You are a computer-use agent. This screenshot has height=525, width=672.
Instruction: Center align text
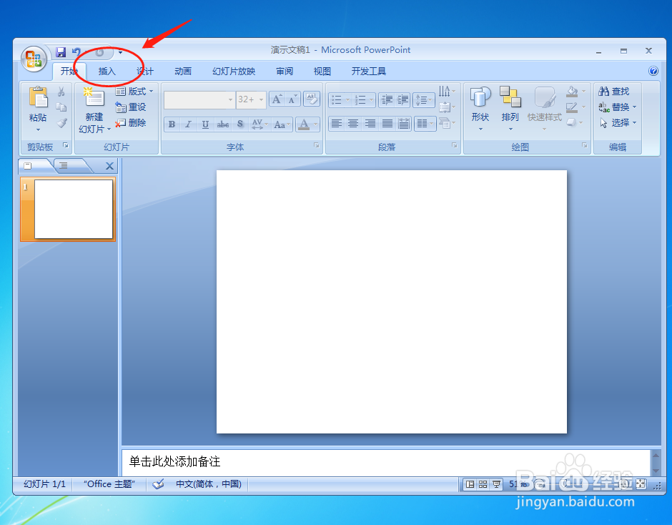point(353,124)
